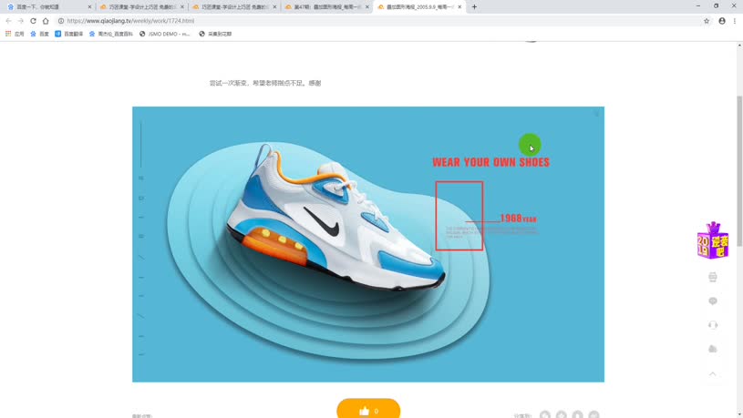This screenshot has height=418, width=743.
Task: Click the submission description text above poster
Action: coord(265,83)
